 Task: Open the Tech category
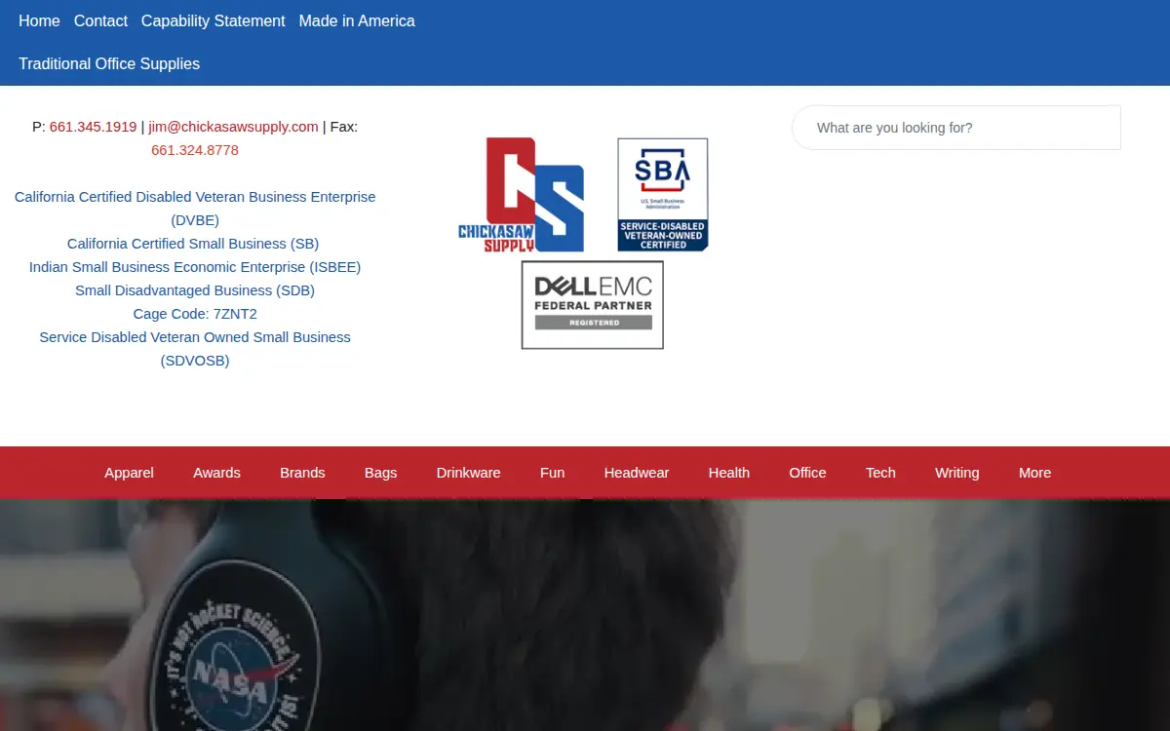[880, 473]
